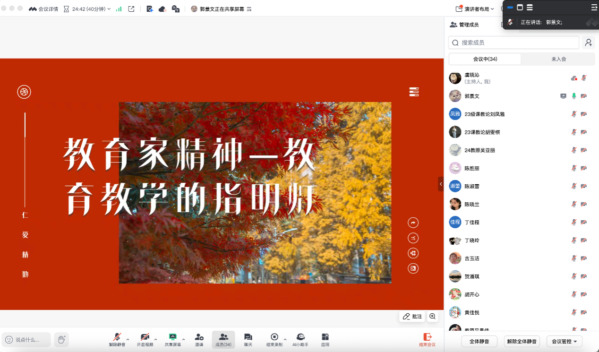Click the raise hand icon
599x352 pixels.
pos(61,339)
